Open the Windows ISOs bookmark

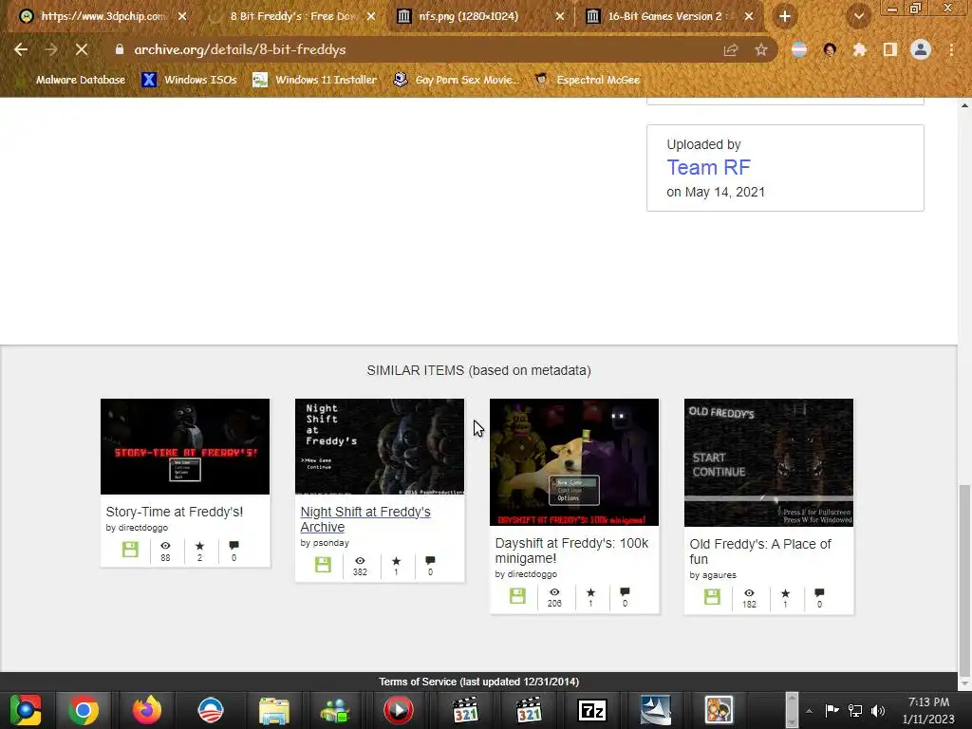click(x=189, y=80)
